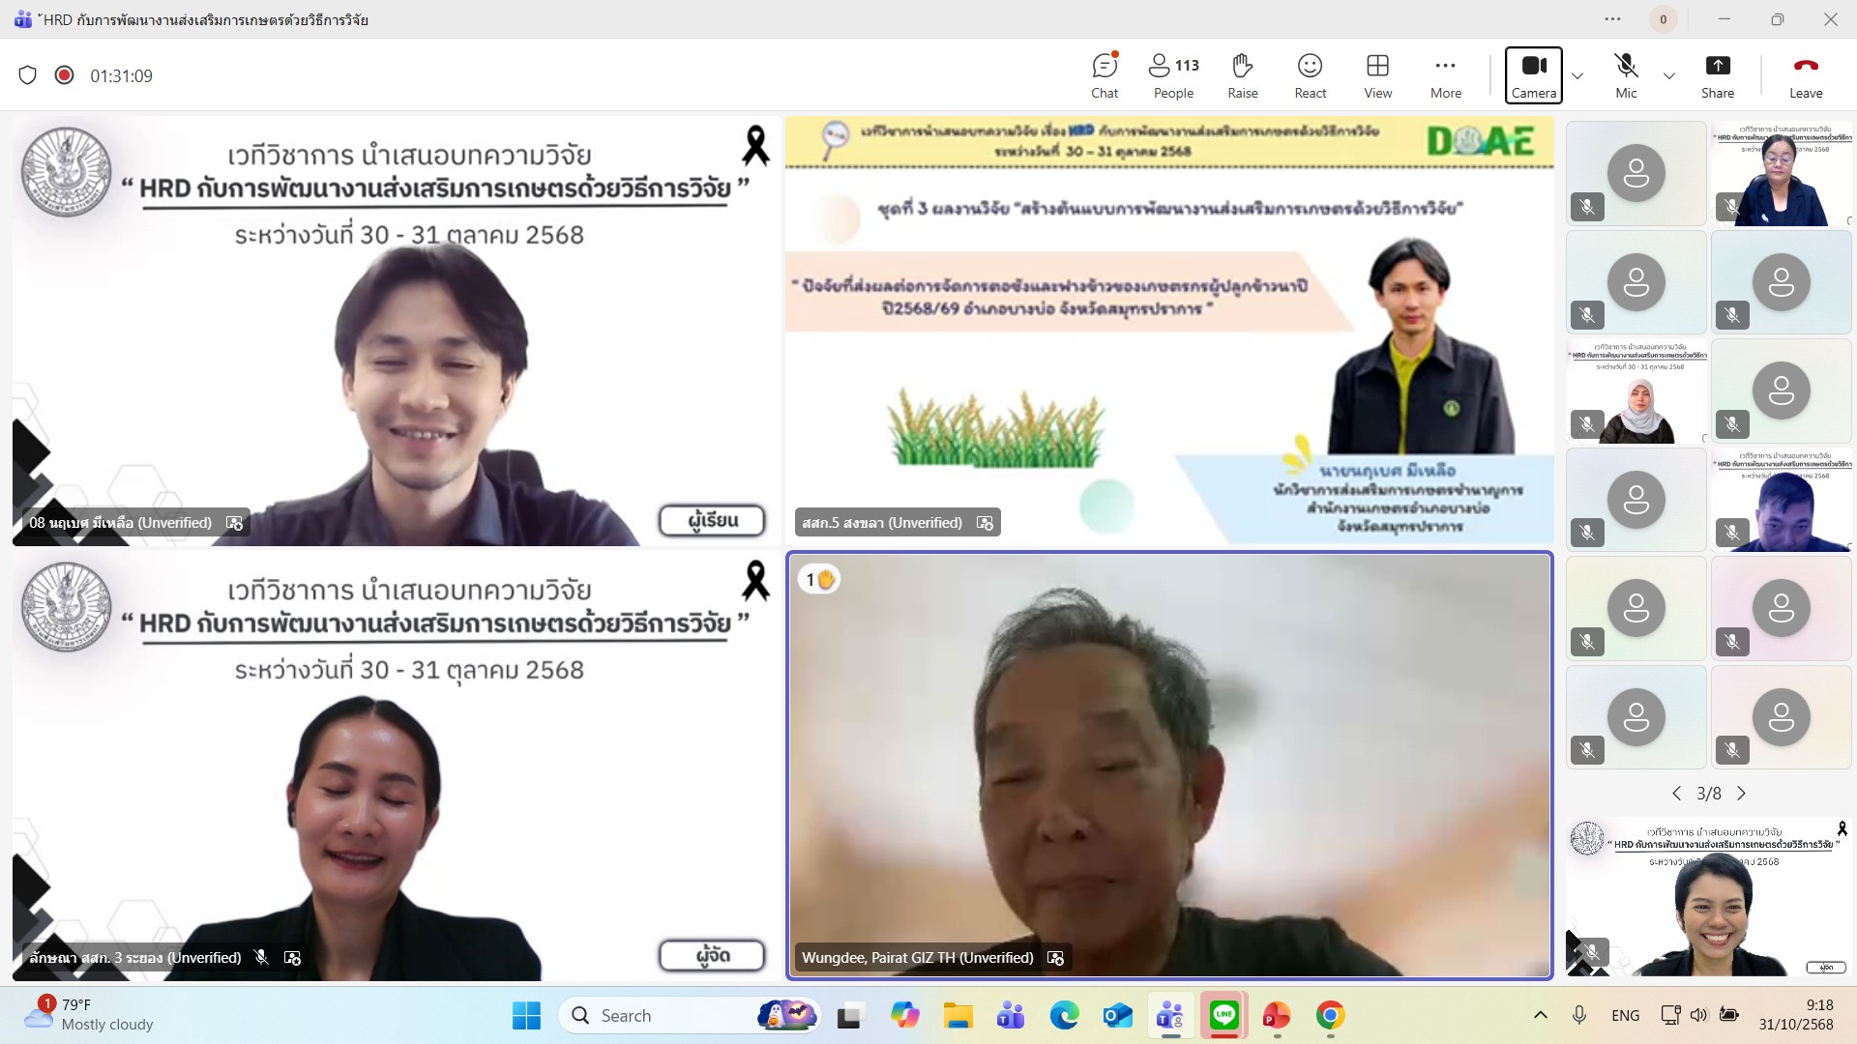Screen dimensions: 1857x1044
Task: Expand the Mic options dropdown arrow
Action: (x=1669, y=75)
